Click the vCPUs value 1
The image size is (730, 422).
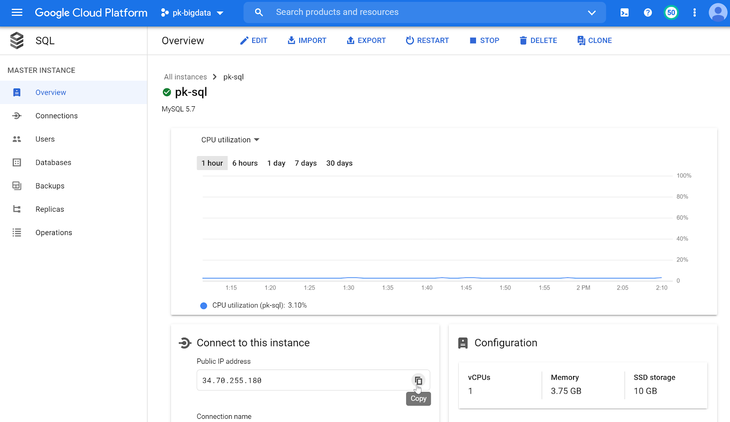tap(470, 391)
